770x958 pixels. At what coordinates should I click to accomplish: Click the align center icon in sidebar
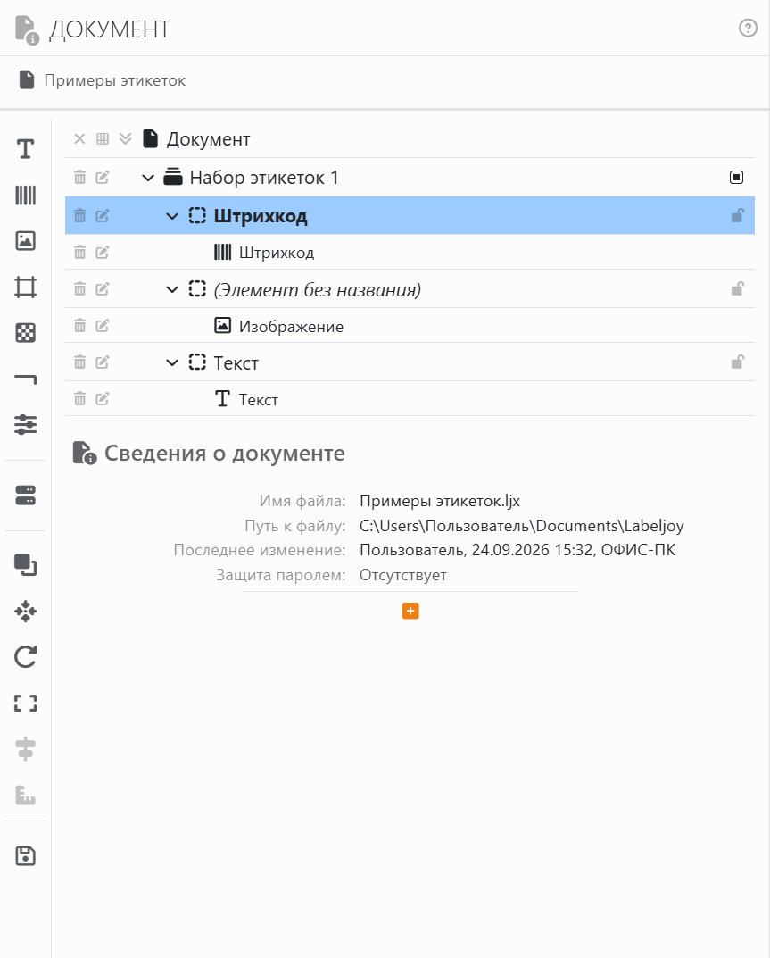25,749
